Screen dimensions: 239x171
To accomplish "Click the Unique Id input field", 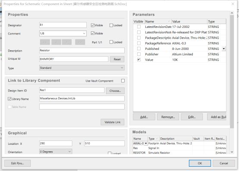I will tap(74, 59).
